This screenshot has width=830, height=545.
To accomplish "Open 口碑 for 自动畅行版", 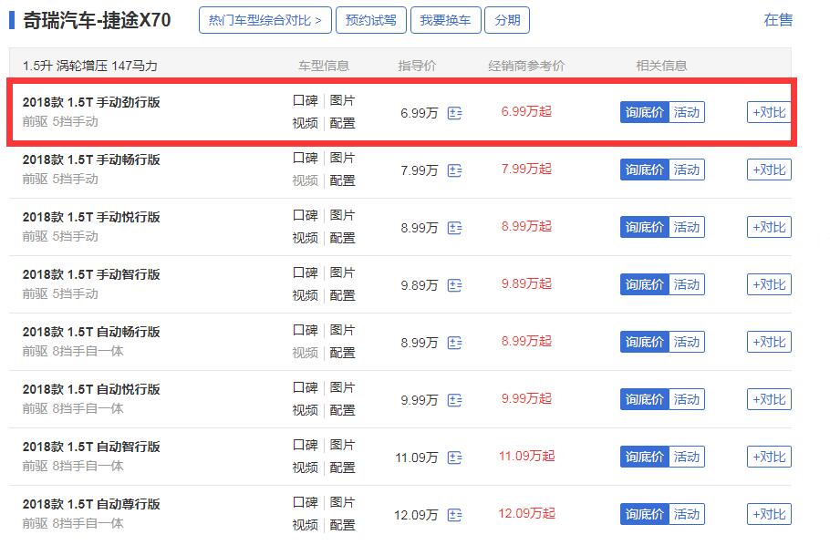I will (306, 330).
